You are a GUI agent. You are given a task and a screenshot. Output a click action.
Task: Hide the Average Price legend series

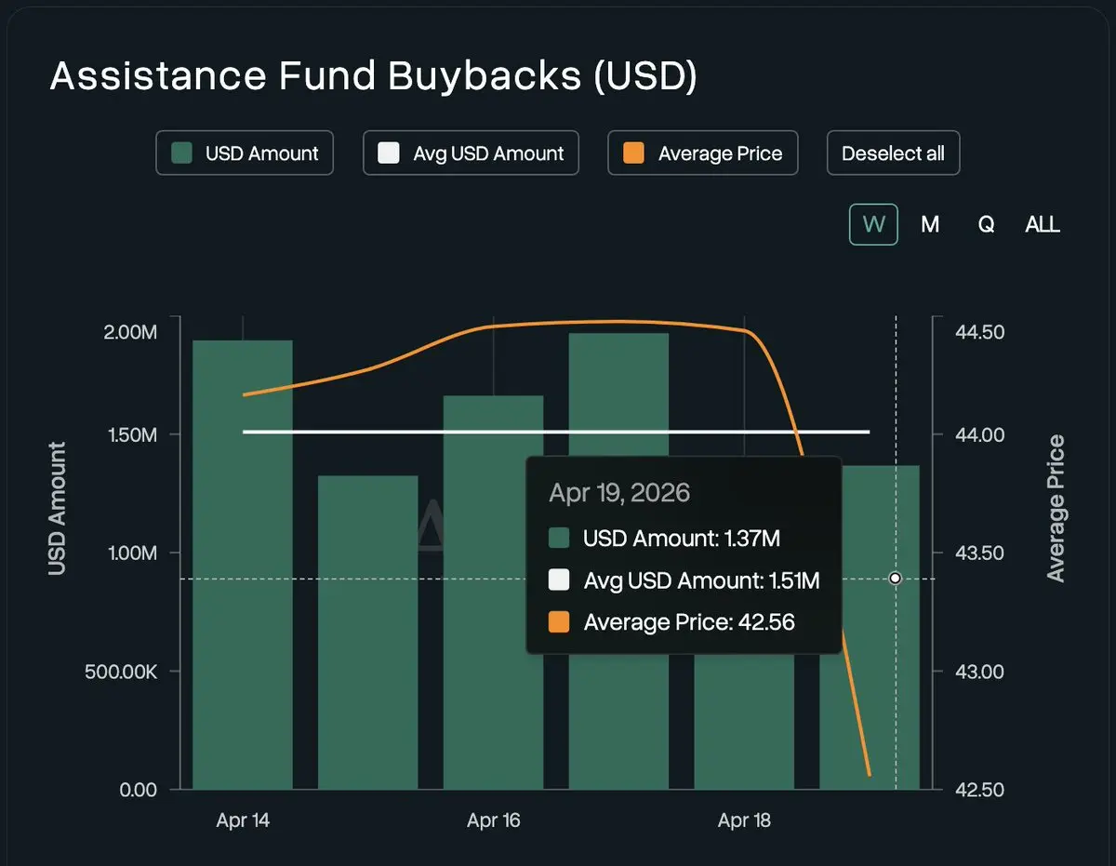click(703, 153)
